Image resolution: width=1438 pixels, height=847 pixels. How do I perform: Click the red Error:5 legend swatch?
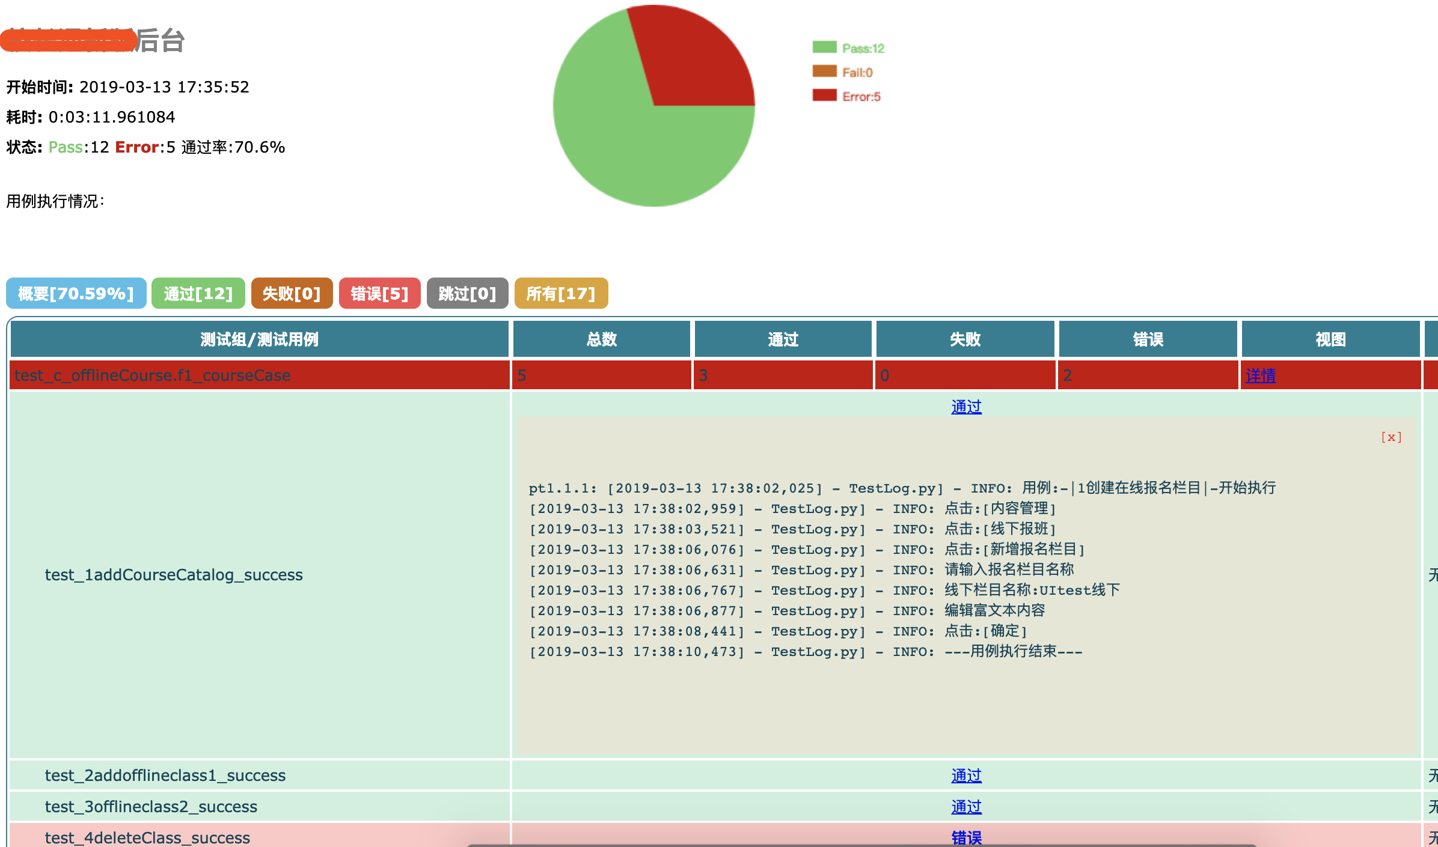pyautogui.click(x=824, y=96)
